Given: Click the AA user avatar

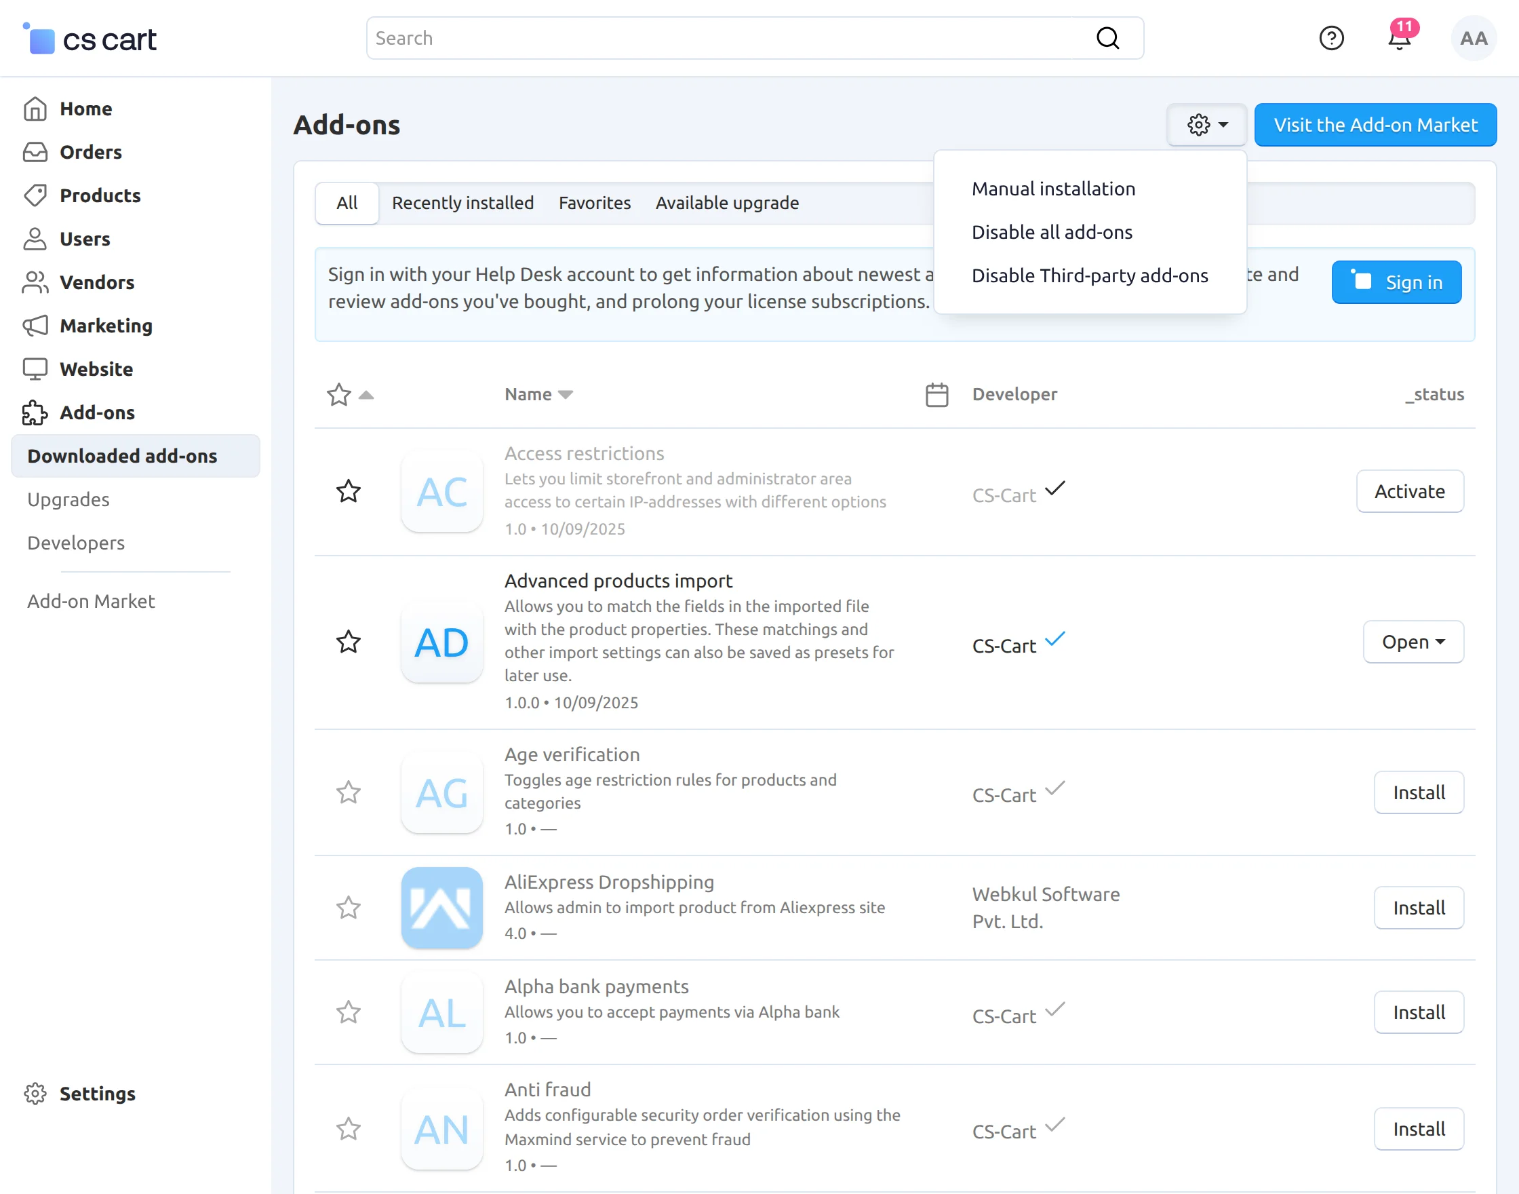Looking at the screenshot, I should click(1473, 39).
